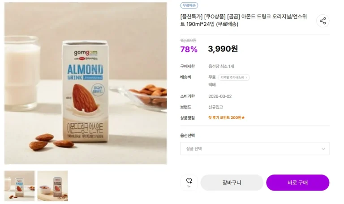Click the 무료배송 badge above title
Image resolution: width=344 pixels, height=204 pixels.
pos(189,5)
